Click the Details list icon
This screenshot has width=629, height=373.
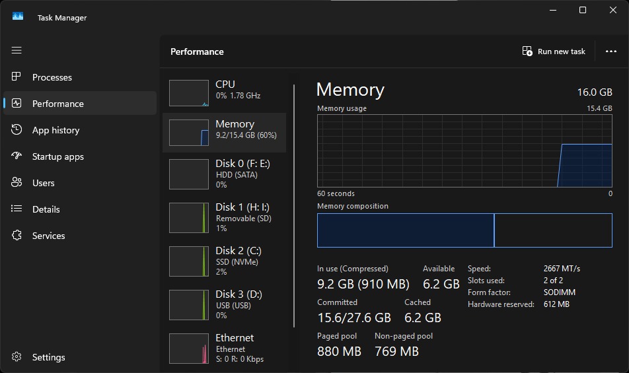click(x=17, y=209)
